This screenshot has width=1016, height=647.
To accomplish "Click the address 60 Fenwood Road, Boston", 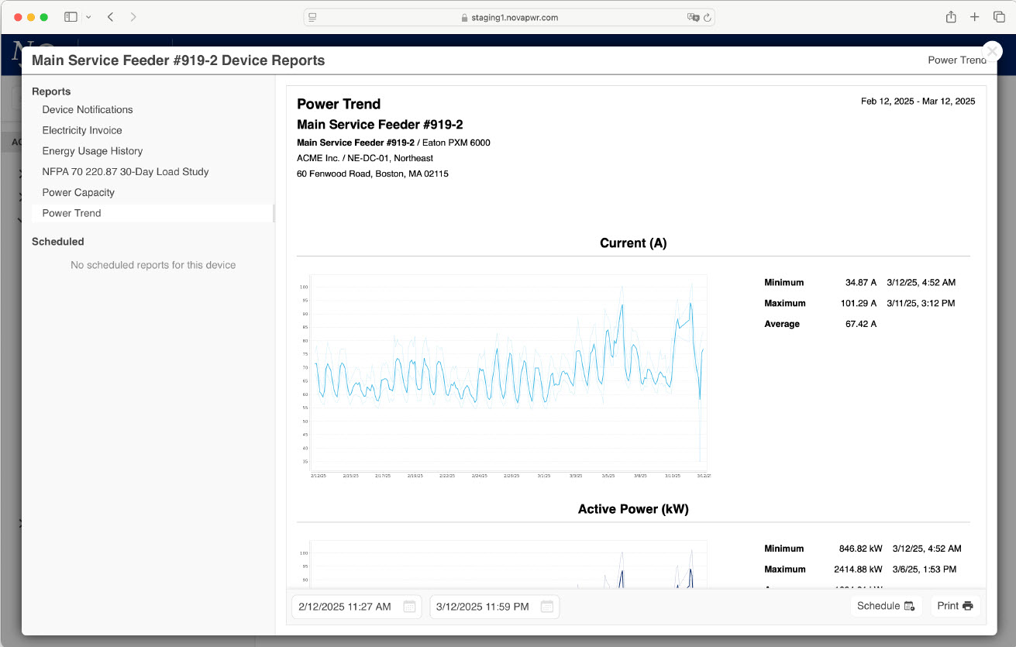I will point(373,174).
